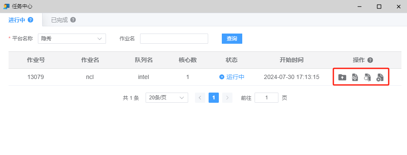Show help beside 进行中 tab

coord(30,20)
